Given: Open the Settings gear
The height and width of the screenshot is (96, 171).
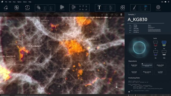Looking at the screenshot, I should 158,7.
